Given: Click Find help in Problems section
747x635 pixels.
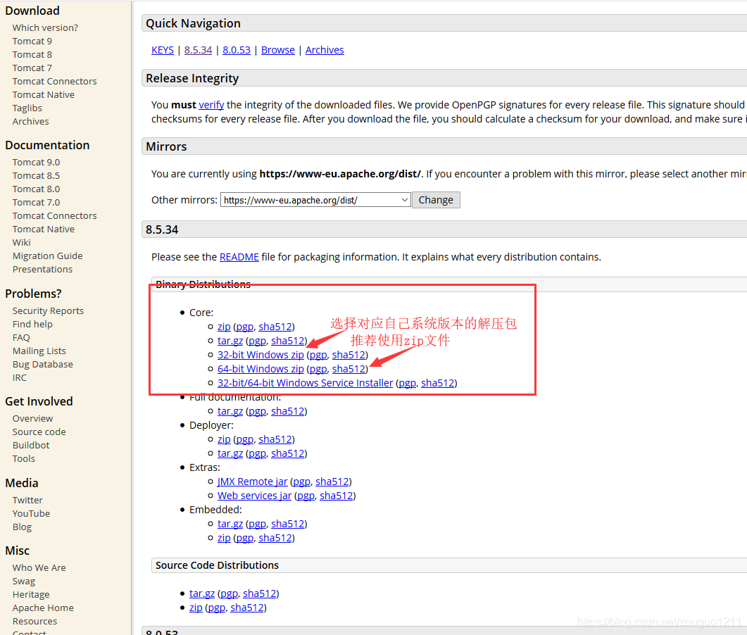Looking at the screenshot, I should click(x=32, y=324).
